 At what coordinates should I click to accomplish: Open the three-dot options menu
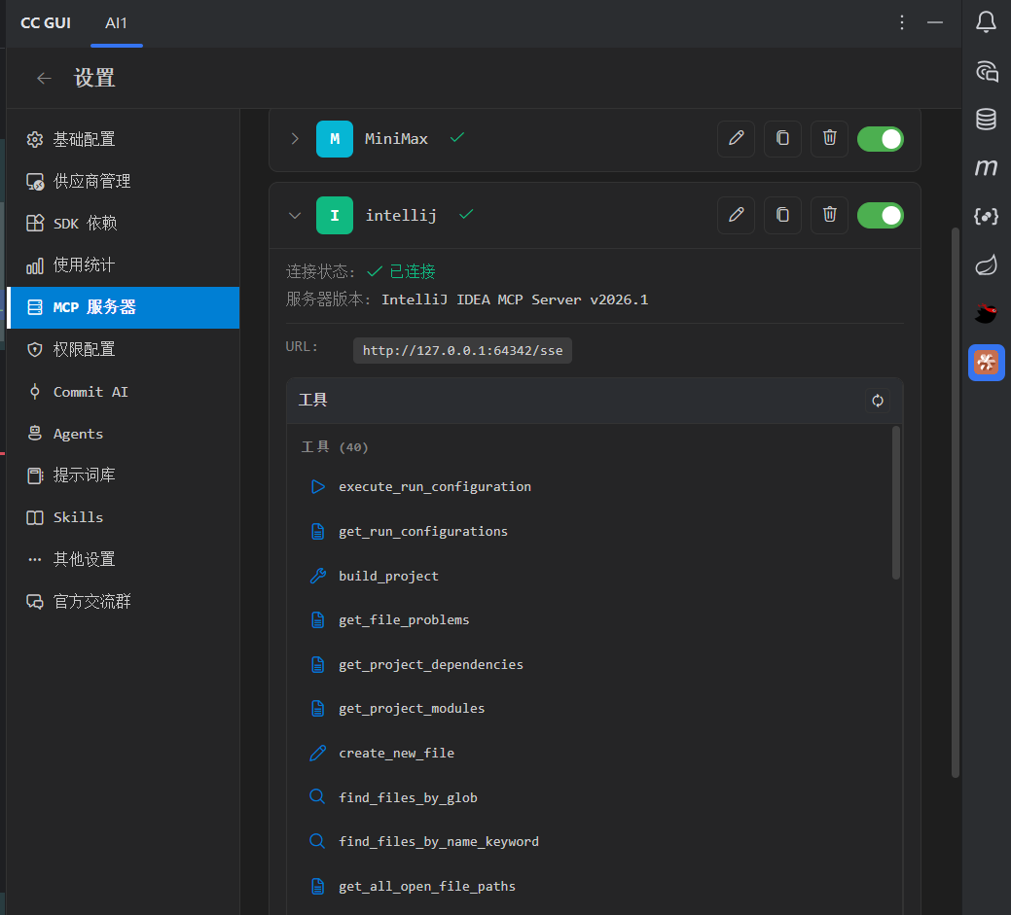pyautogui.click(x=902, y=22)
